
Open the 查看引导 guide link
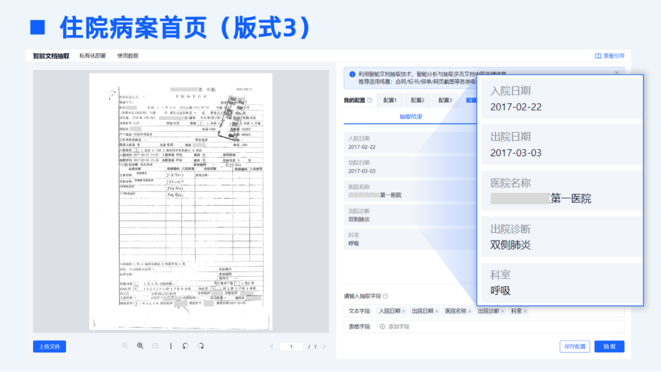click(610, 56)
